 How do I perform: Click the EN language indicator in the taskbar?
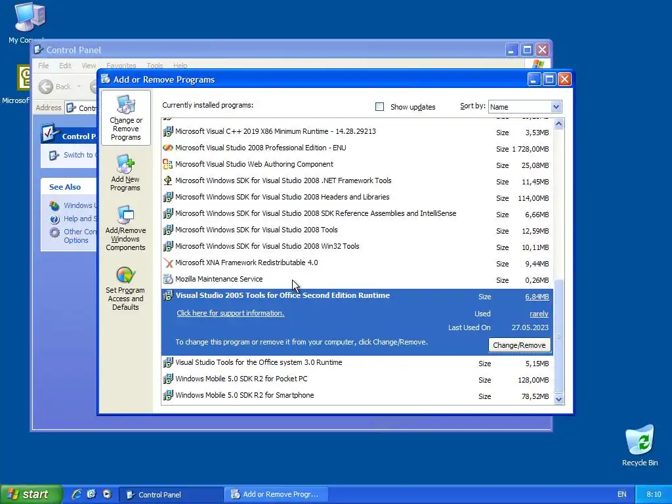click(621, 494)
